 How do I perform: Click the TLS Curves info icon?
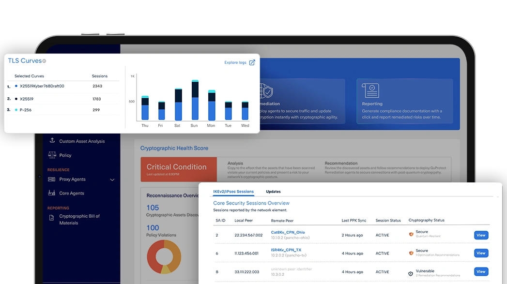44,61
